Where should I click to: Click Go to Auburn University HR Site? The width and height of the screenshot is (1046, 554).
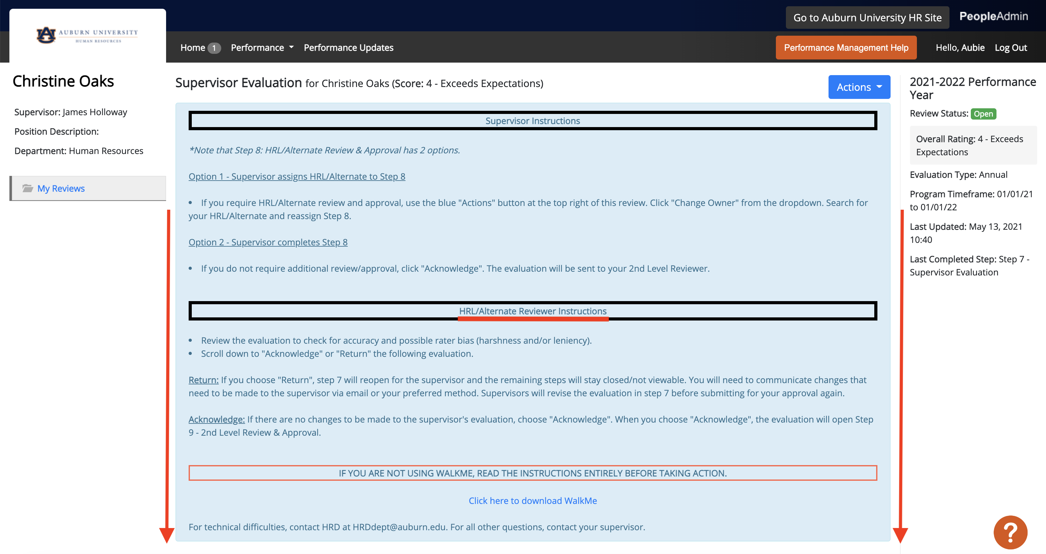(867, 18)
